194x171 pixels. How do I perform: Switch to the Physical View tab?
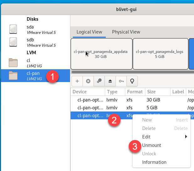126,32
